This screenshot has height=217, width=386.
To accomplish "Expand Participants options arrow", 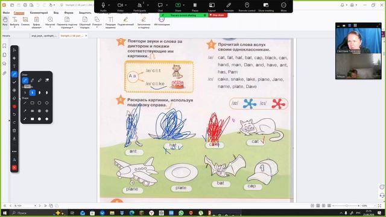I will pos(148,5).
